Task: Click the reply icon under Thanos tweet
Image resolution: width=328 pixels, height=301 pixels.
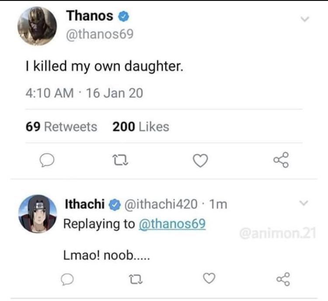Action: pyautogui.click(x=47, y=161)
